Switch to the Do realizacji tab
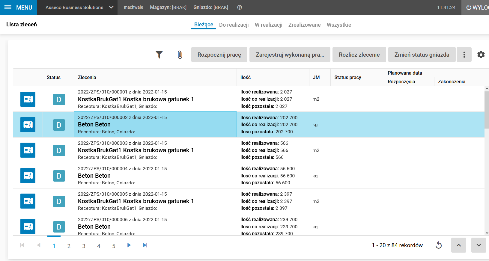 click(x=234, y=25)
